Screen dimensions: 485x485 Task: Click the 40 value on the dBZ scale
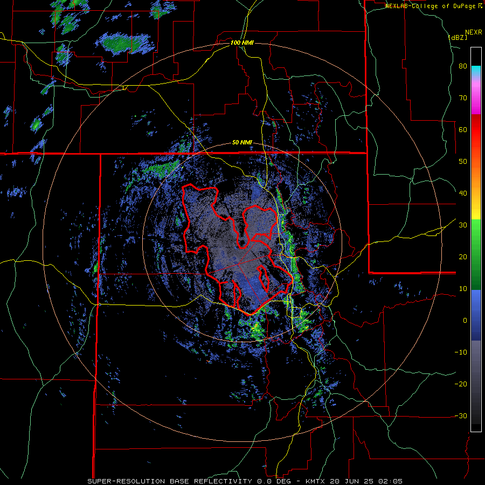point(463,193)
